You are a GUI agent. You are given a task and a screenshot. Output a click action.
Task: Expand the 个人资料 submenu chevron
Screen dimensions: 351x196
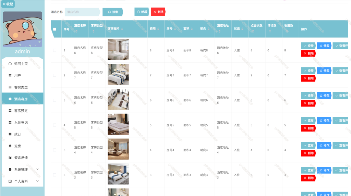click(x=37, y=181)
